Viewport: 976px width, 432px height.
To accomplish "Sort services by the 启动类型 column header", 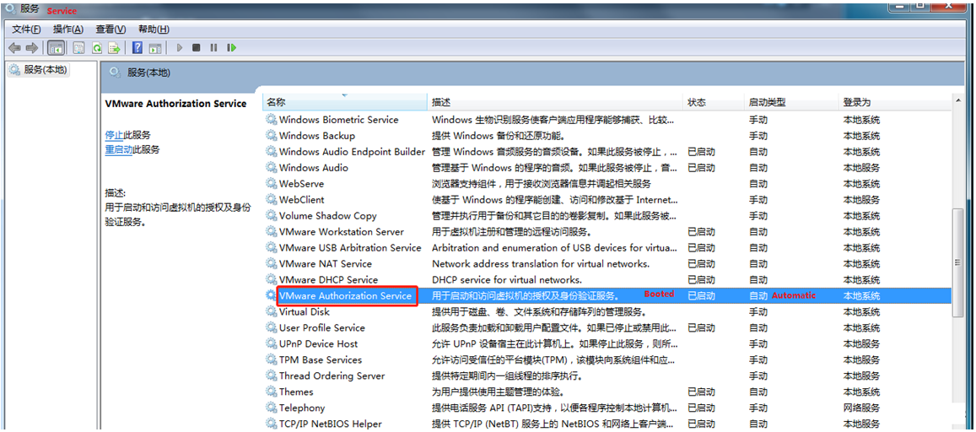I will click(766, 102).
